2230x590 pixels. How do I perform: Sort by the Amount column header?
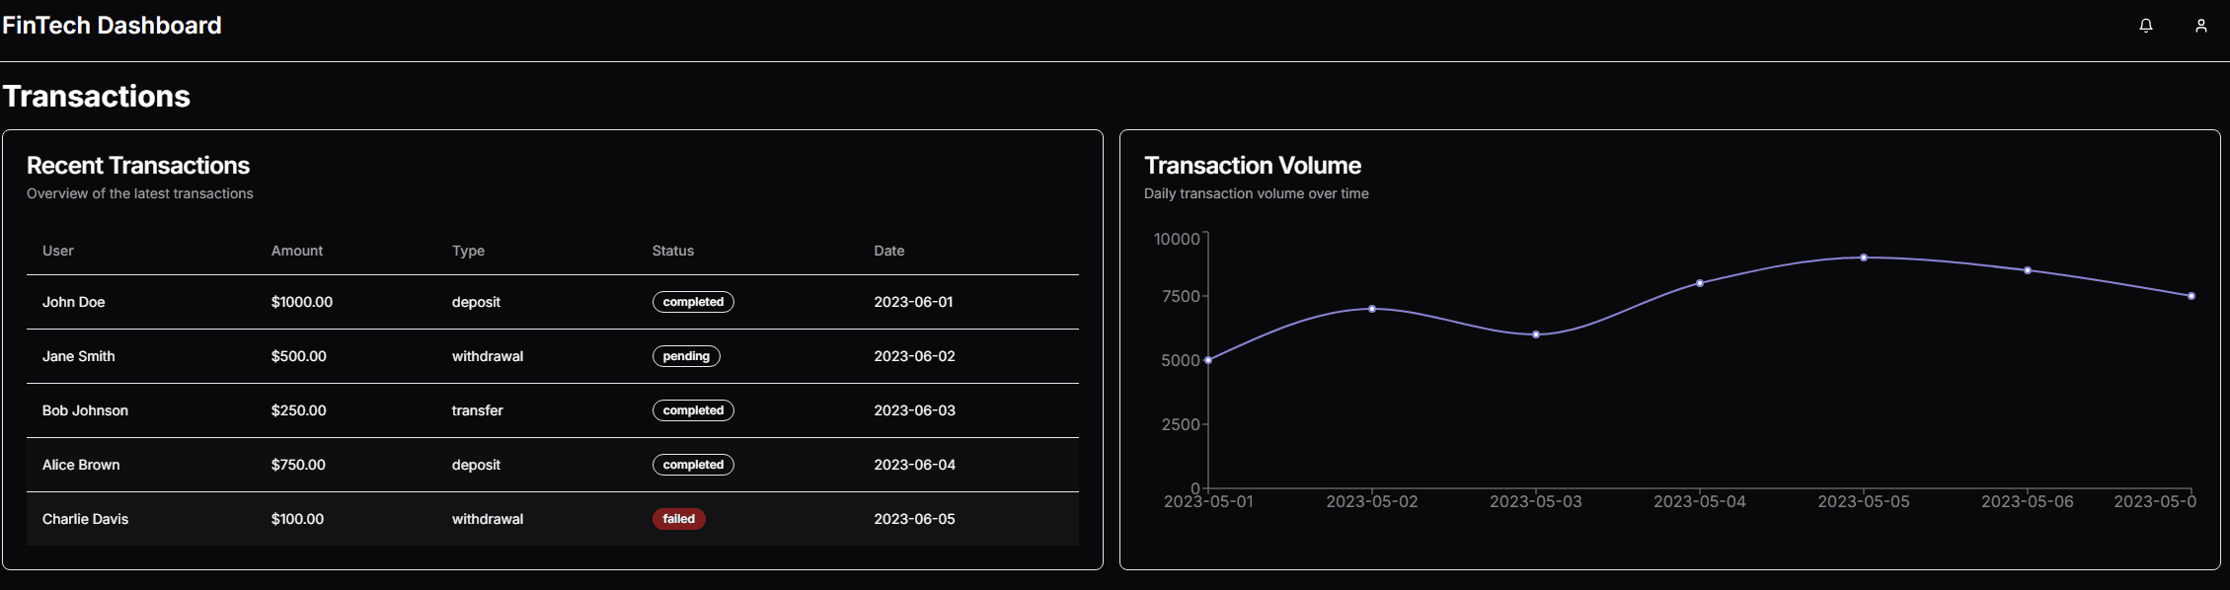click(x=297, y=251)
